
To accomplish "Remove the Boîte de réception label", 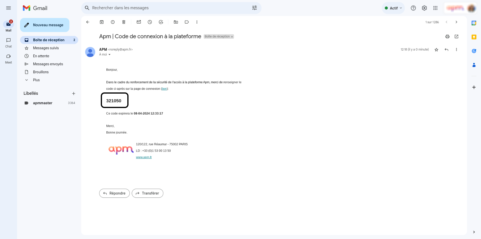I will pos(232,37).
